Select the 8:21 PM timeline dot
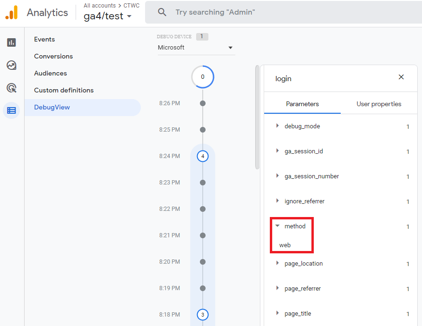 203,235
